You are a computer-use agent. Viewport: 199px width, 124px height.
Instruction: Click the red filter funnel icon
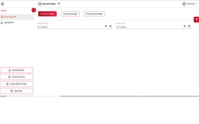tap(196, 19)
